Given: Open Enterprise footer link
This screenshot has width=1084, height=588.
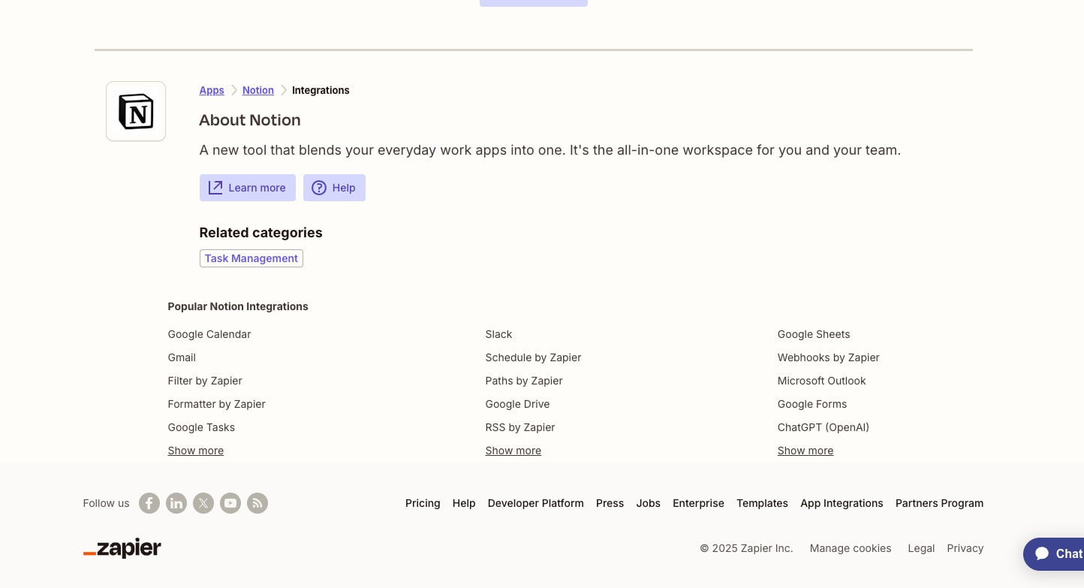Looking at the screenshot, I should coord(699,503).
